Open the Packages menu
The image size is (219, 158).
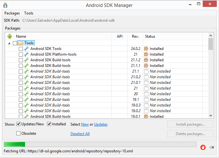[12, 13]
